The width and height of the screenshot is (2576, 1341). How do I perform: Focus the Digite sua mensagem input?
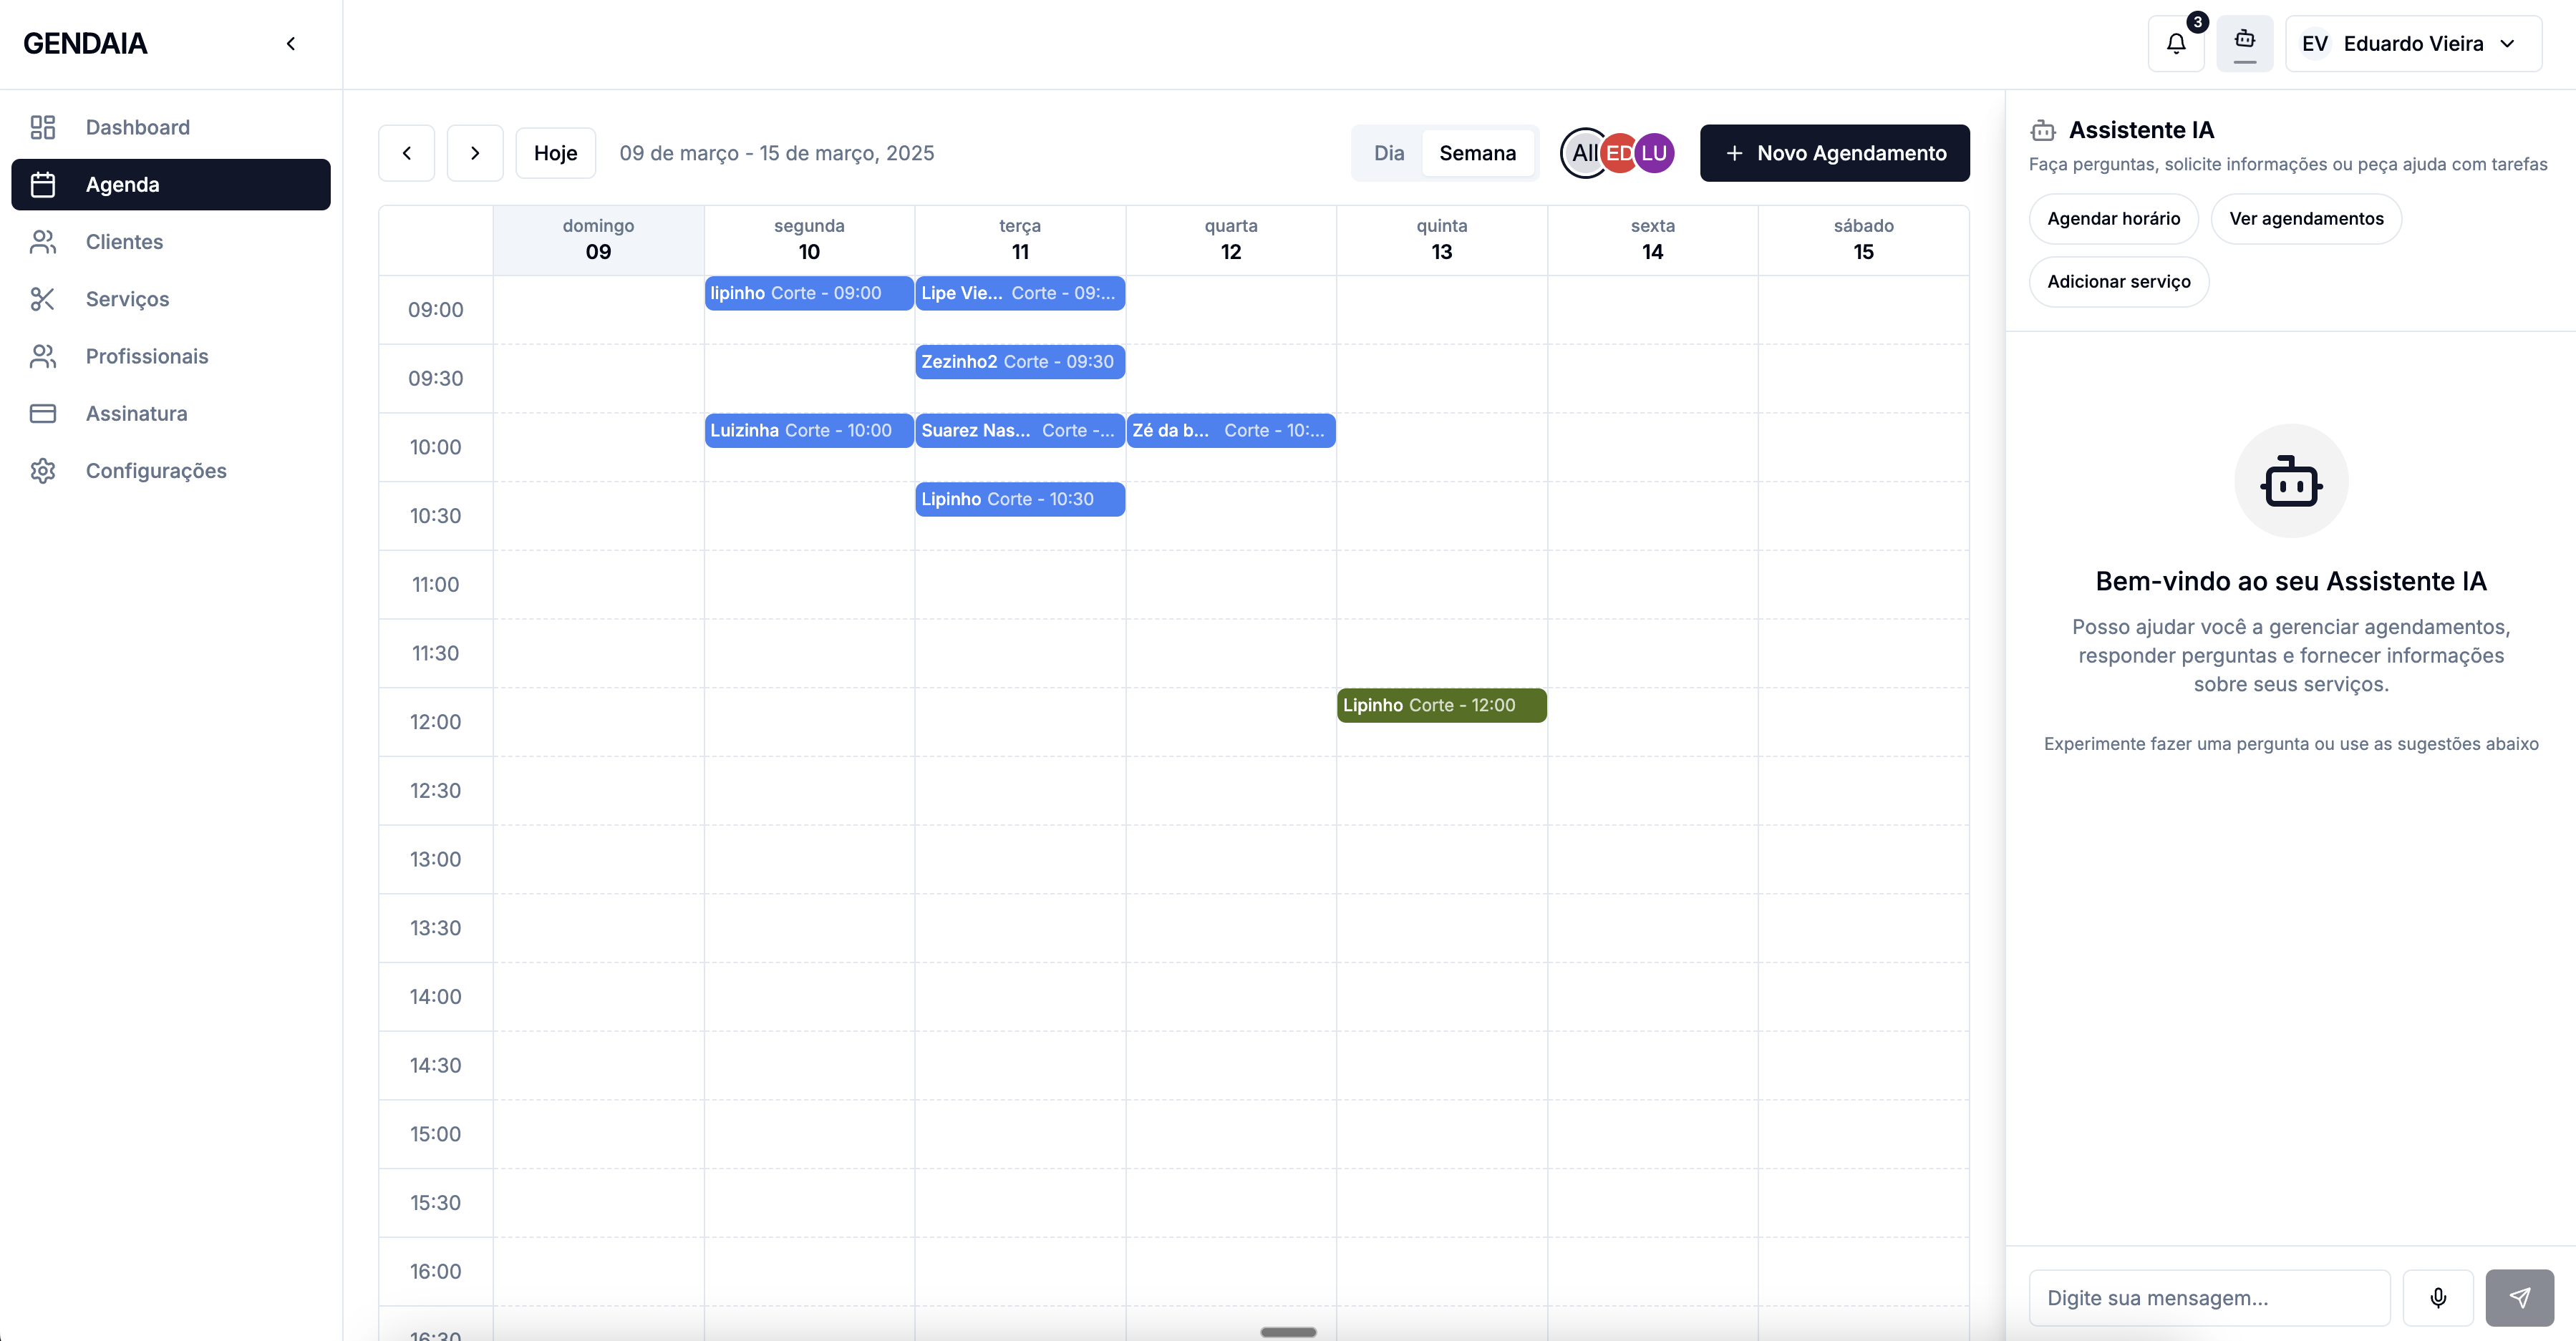[x=2208, y=1297]
